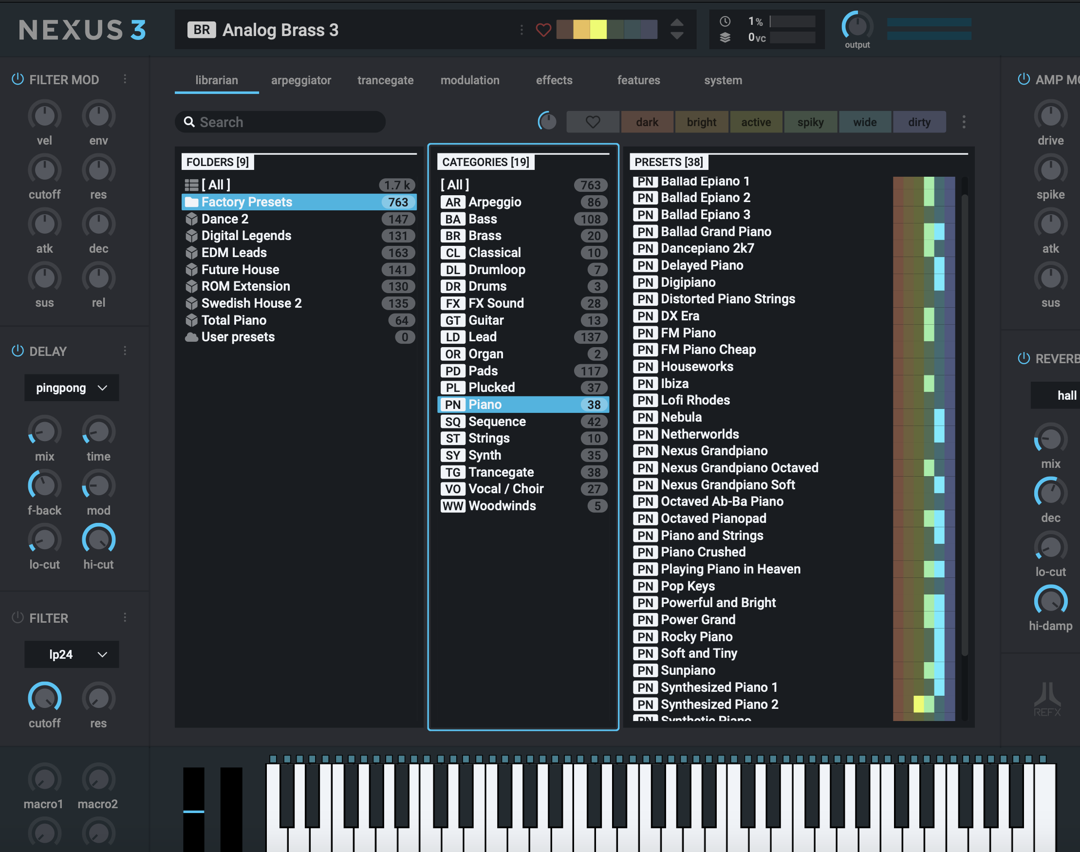Toggle the AMP MOD power icon
The height and width of the screenshot is (852, 1080).
(1024, 79)
